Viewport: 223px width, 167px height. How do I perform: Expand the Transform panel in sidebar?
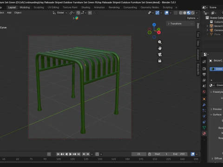tap(180, 24)
